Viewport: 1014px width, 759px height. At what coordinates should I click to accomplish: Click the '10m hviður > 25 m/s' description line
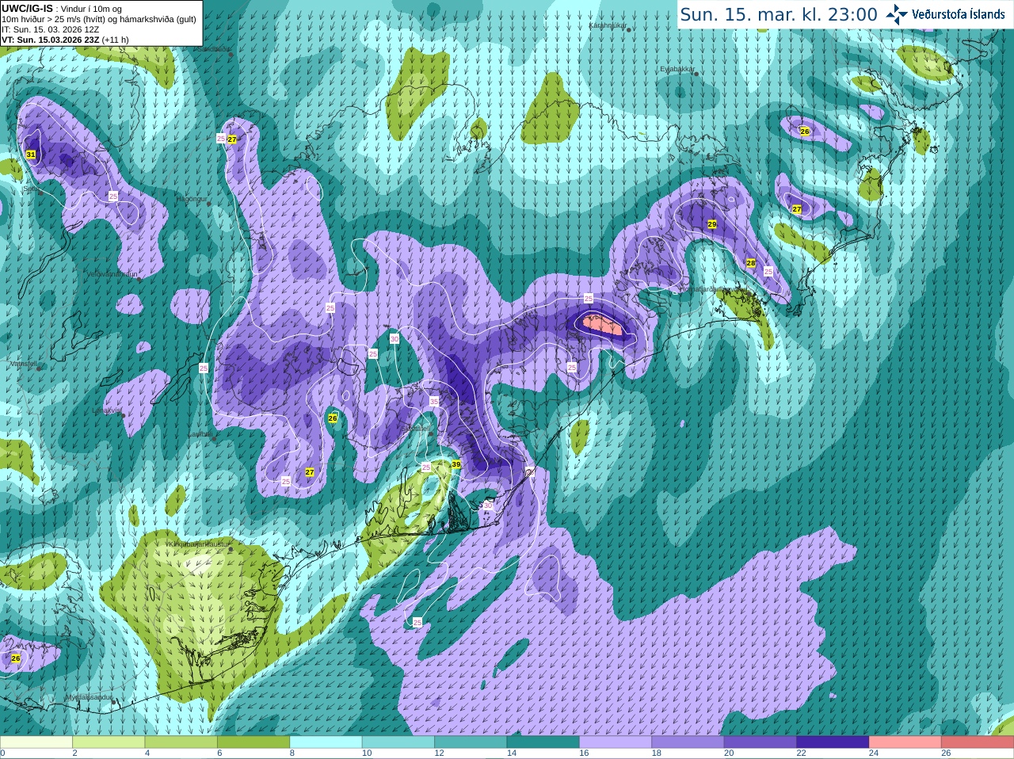tap(99, 19)
